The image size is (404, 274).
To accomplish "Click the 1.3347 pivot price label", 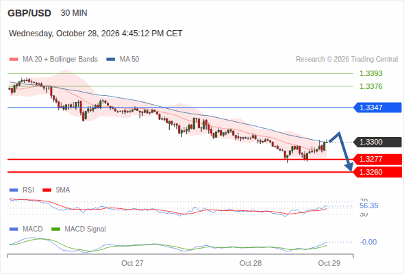I will pyautogui.click(x=378, y=108).
